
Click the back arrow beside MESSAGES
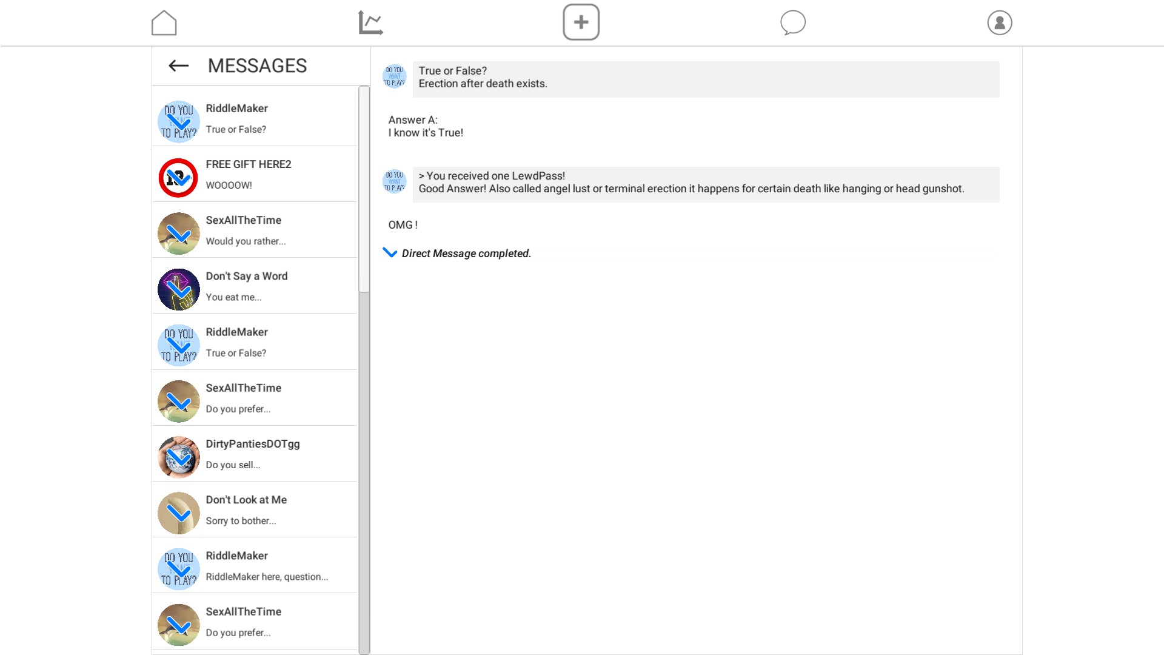[x=178, y=65]
